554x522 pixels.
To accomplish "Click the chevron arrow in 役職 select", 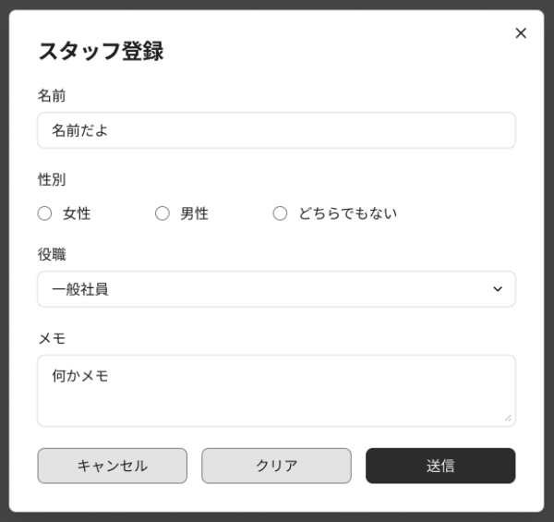I will pyautogui.click(x=498, y=289).
